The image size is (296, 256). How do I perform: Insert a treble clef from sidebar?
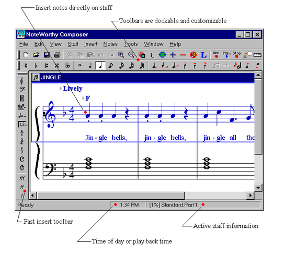point(22,81)
